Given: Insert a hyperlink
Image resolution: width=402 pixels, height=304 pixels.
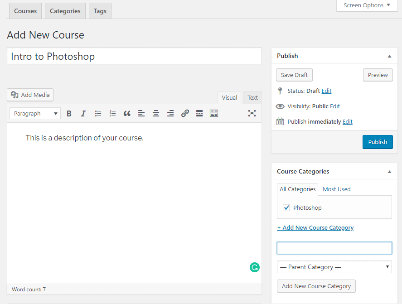Looking at the screenshot, I should point(185,113).
